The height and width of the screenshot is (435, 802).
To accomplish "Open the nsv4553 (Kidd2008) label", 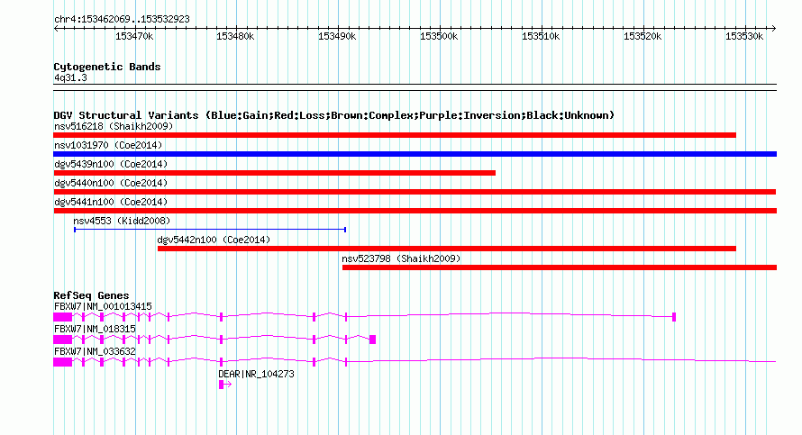I will coord(122,221).
